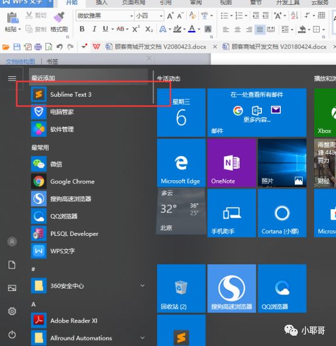Open the 手机助手 tile
The height and width of the screenshot is (346, 336).
click(x=232, y=213)
